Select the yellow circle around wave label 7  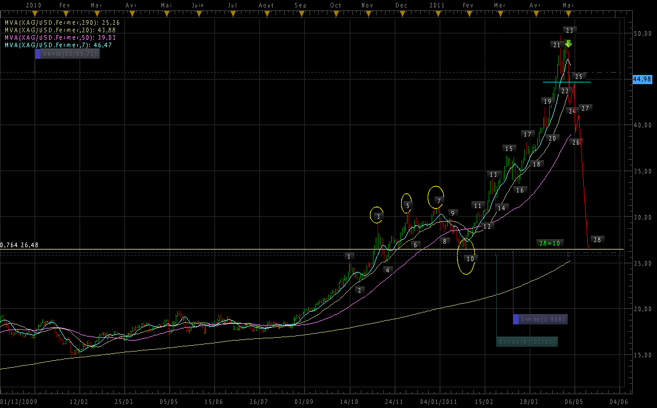point(436,197)
